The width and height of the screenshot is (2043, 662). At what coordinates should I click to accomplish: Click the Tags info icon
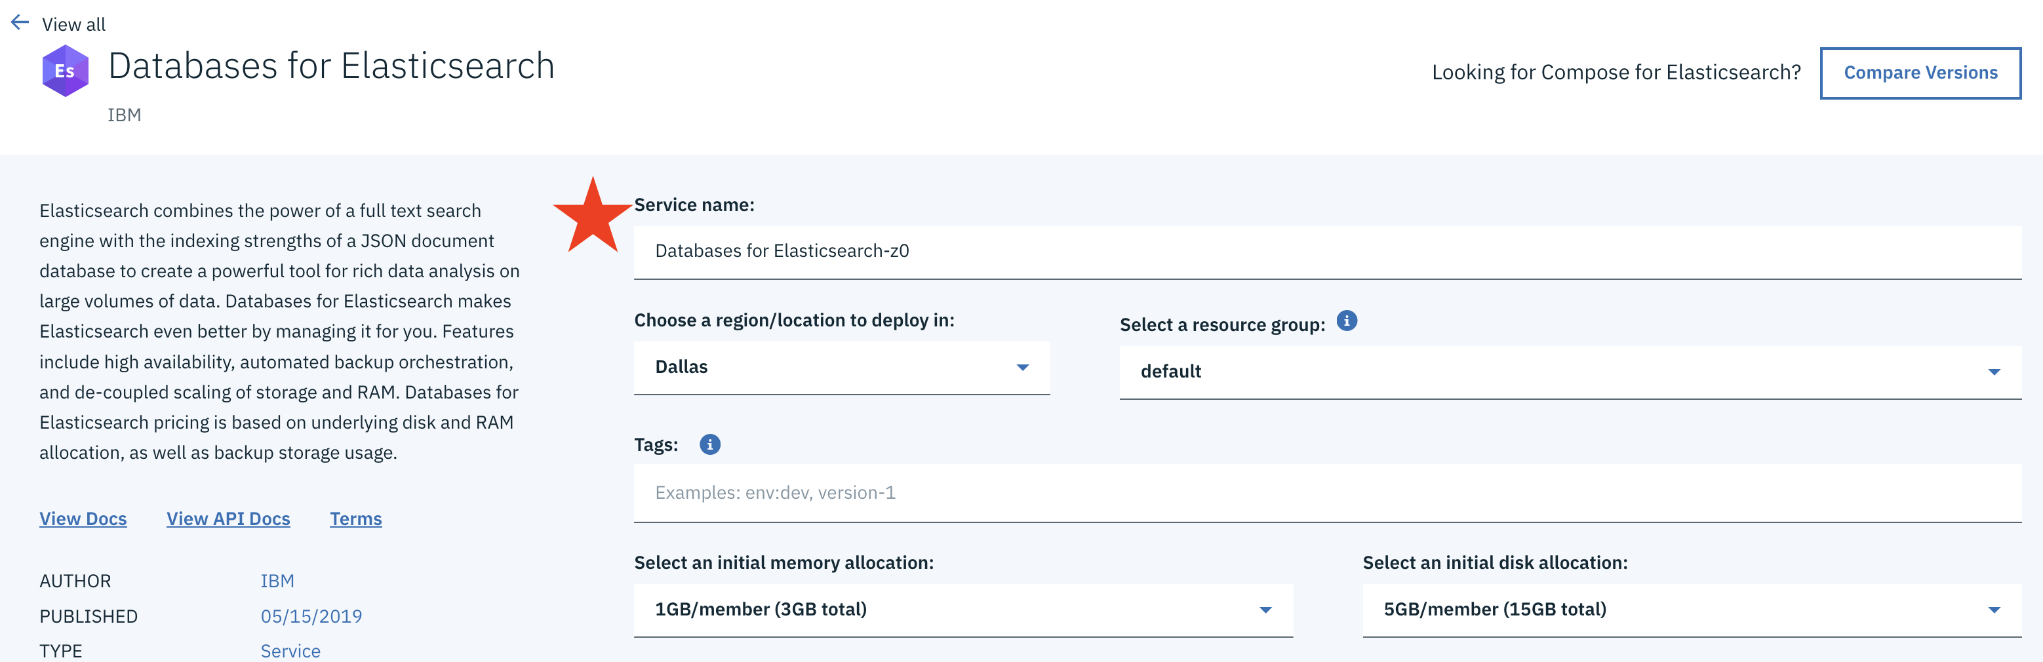pyautogui.click(x=709, y=445)
